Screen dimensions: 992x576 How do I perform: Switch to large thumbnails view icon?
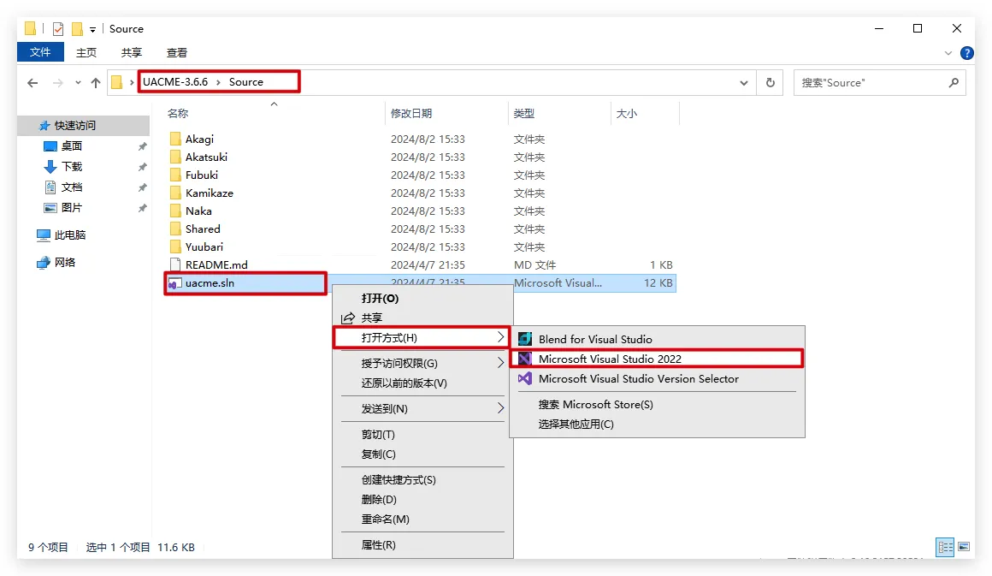coord(964,547)
